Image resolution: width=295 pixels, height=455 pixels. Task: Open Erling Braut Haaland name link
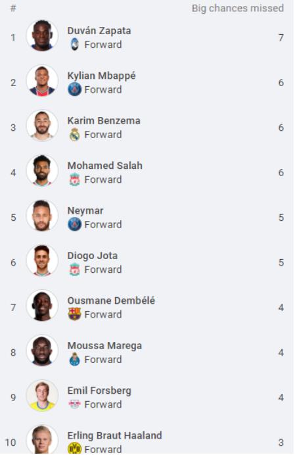click(114, 435)
